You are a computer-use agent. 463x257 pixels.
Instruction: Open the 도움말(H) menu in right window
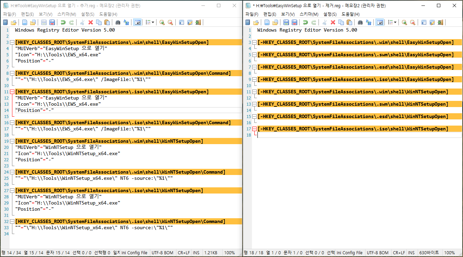[x=350, y=14]
